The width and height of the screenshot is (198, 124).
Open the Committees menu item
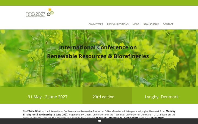(96, 24)
